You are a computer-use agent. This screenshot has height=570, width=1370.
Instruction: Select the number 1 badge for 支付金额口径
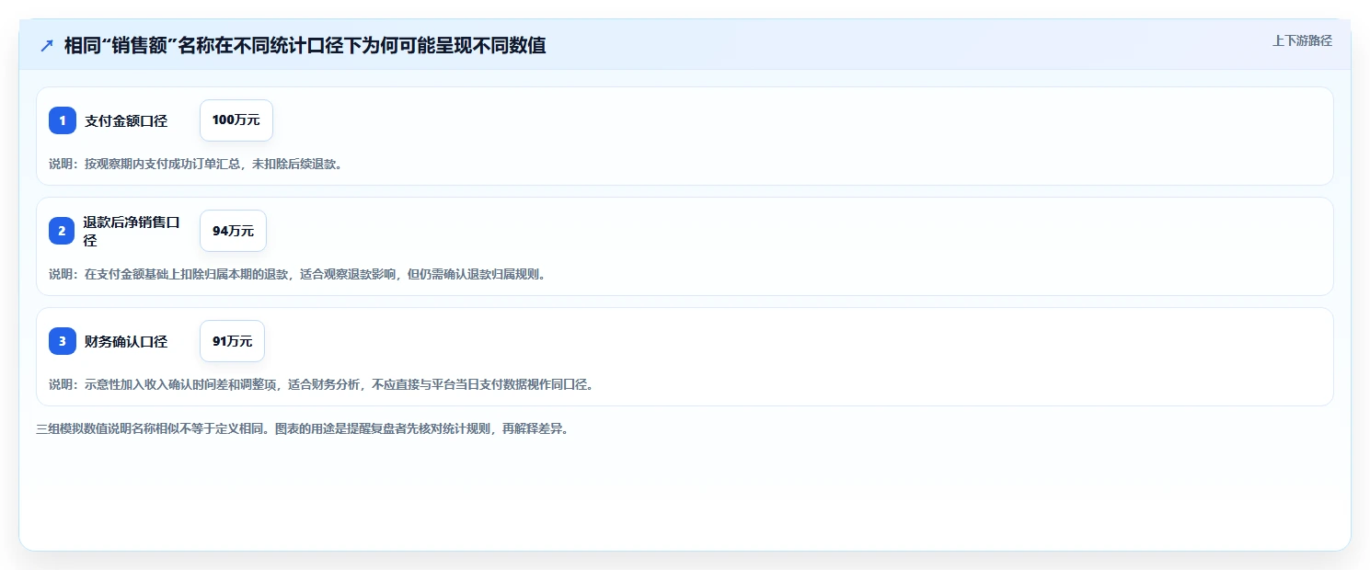pos(63,120)
